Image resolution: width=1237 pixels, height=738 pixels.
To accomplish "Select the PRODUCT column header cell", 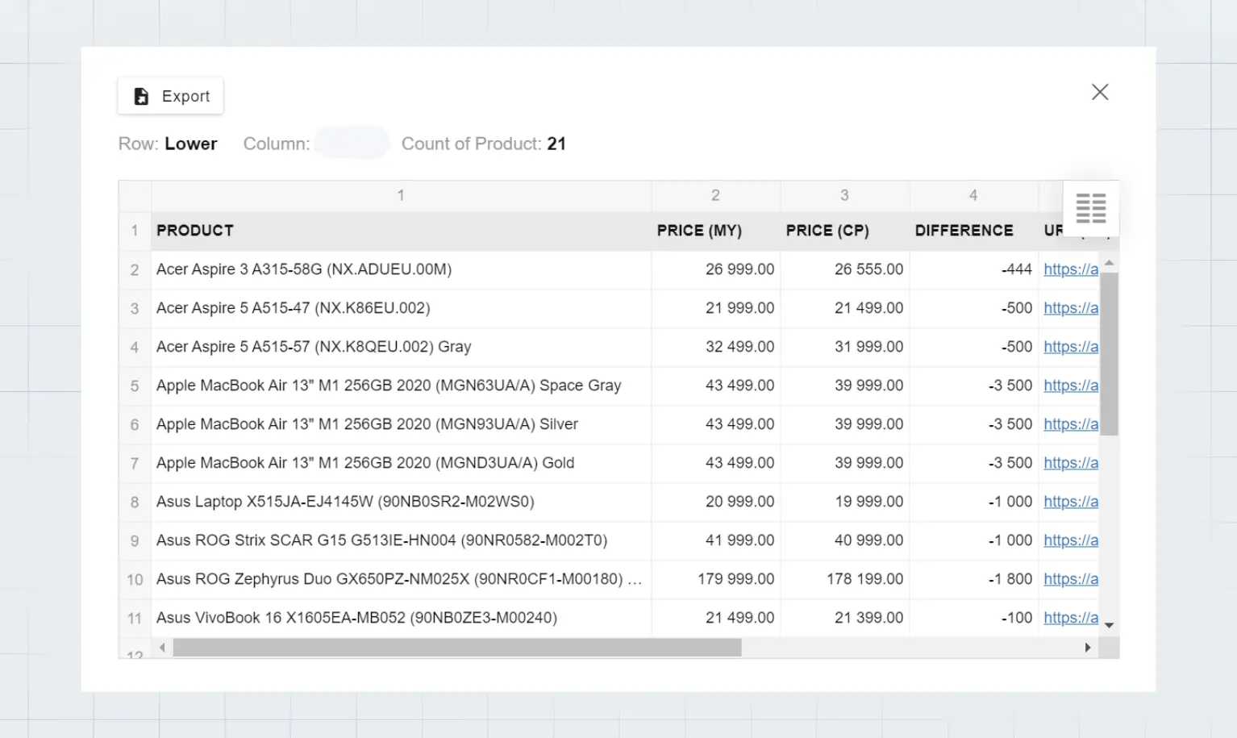I will (x=401, y=231).
